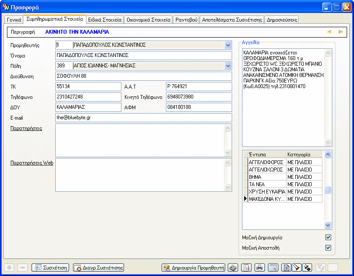The image size is (354, 276).
Task: Click the flashlight with plus icon
Action: pyautogui.click(x=307, y=268)
